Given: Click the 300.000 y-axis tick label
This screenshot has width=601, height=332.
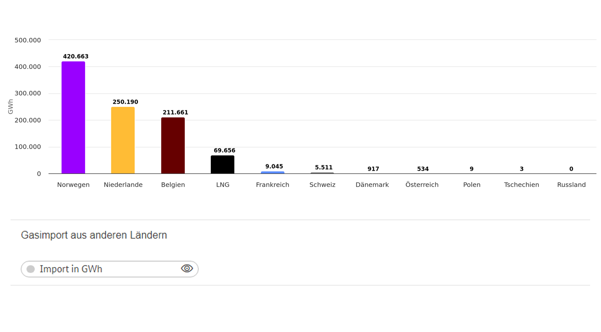Looking at the screenshot, I should 27,93.
